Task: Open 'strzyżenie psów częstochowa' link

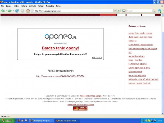Action: click(x=80, y=104)
